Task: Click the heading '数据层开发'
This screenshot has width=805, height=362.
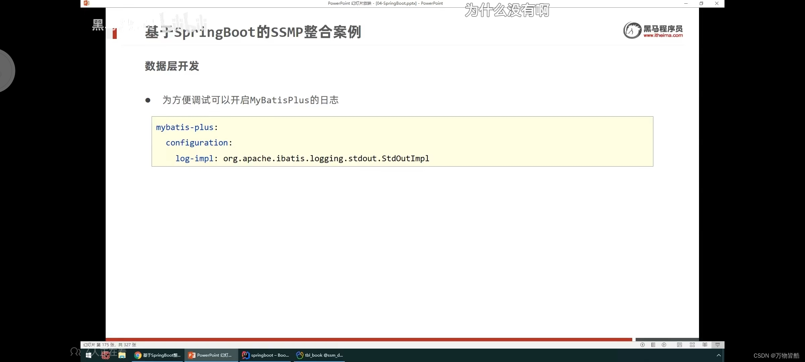Action: pyautogui.click(x=172, y=66)
